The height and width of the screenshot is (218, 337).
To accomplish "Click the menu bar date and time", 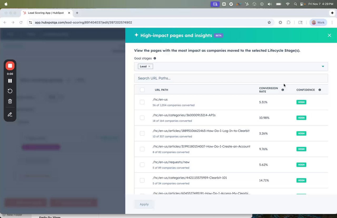I will click(x=321, y=4).
